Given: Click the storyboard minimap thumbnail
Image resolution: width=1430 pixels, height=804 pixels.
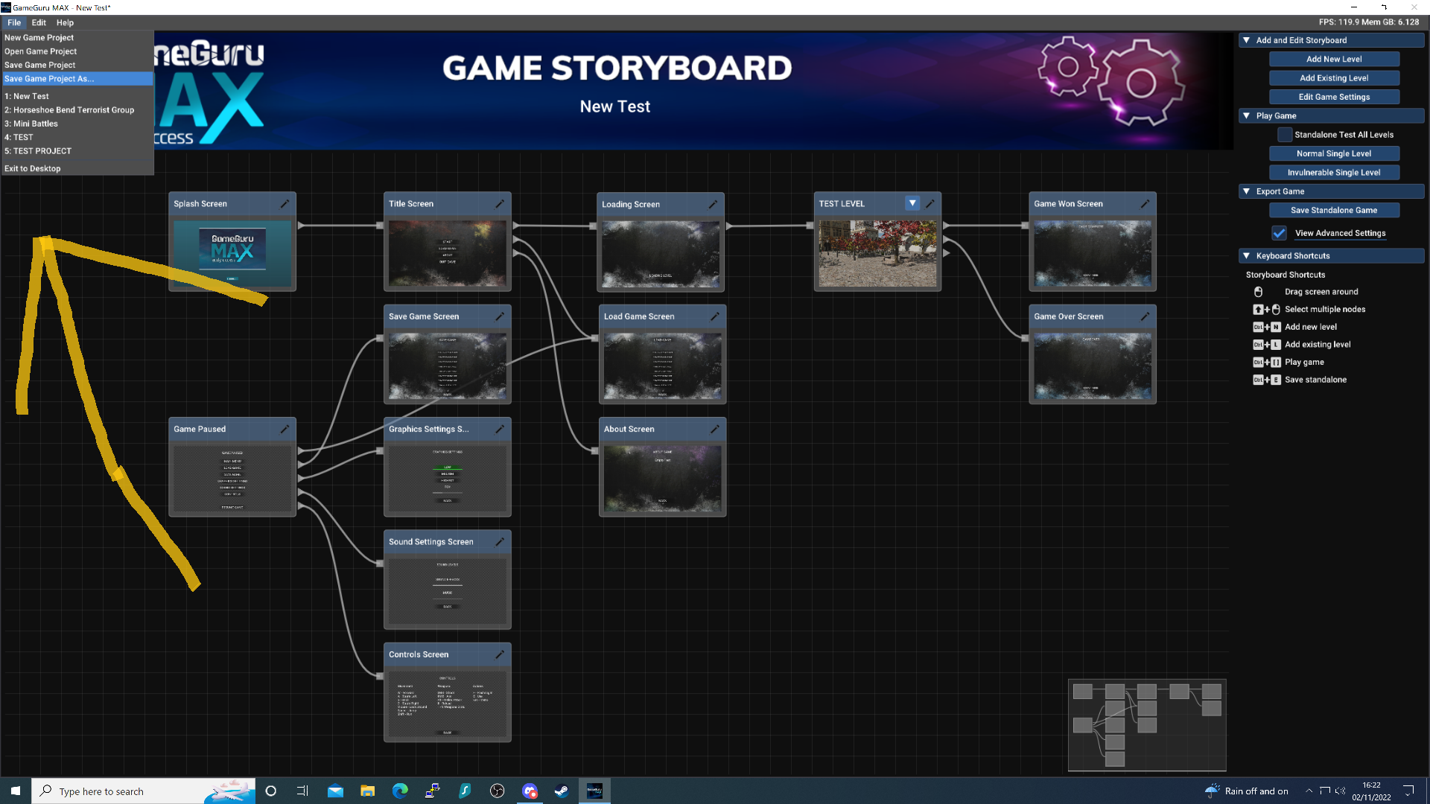Looking at the screenshot, I should pyautogui.click(x=1146, y=724).
